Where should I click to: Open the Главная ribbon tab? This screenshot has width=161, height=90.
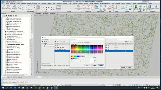point(7,3)
